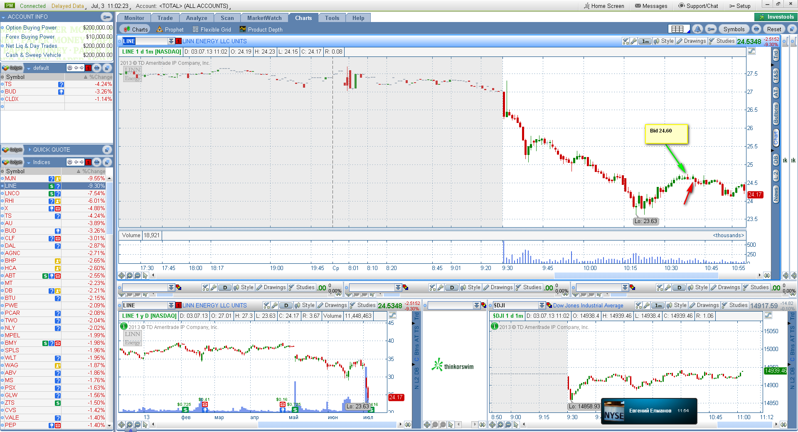Switch to the Scan tab
The height and width of the screenshot is (432, 798).
pyautogui.click(x=227, y=18)
